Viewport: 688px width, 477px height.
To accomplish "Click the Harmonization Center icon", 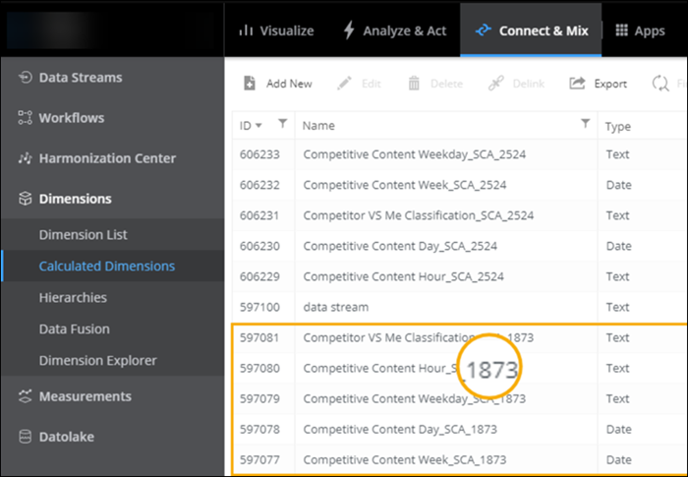I will pyautogui.click(x=25, y=158).
